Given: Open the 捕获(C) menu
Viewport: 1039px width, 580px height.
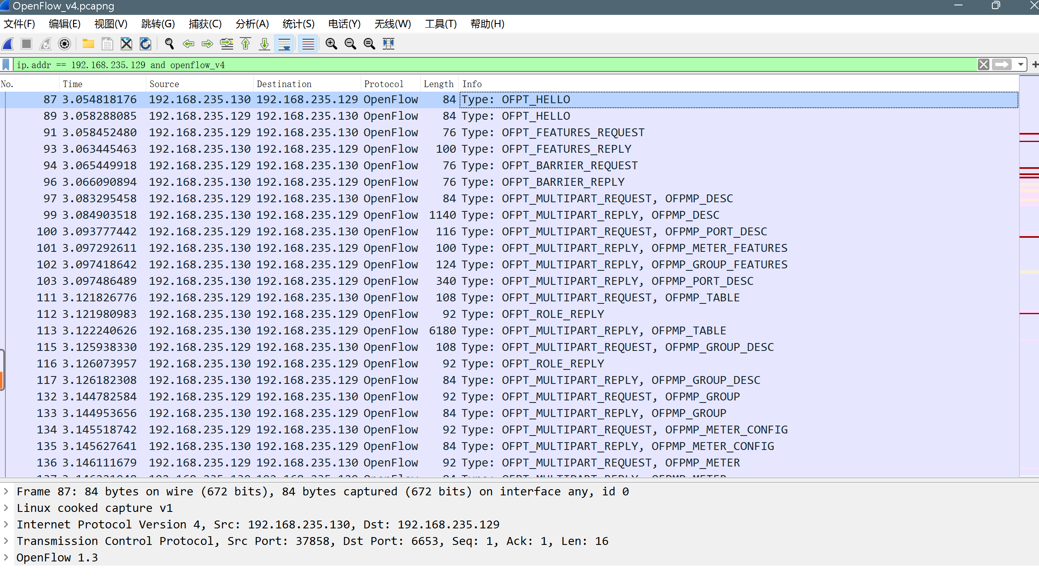Looking at the screenshot, I should 205,24.
